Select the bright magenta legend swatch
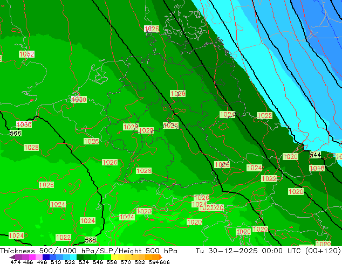Image resolution: width=342 pixels, height=264 pixels. (x=32, y=257)
